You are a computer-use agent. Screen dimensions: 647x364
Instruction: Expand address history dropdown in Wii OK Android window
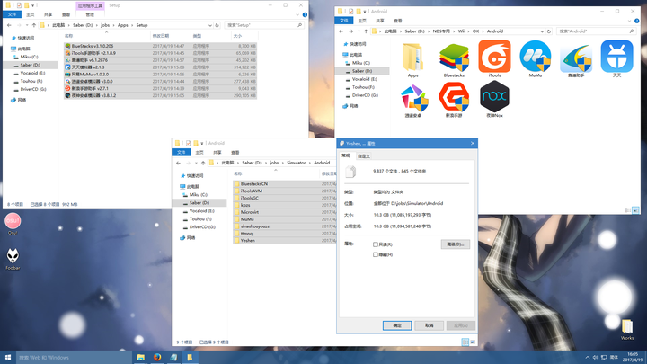click(x=542, y=31)
